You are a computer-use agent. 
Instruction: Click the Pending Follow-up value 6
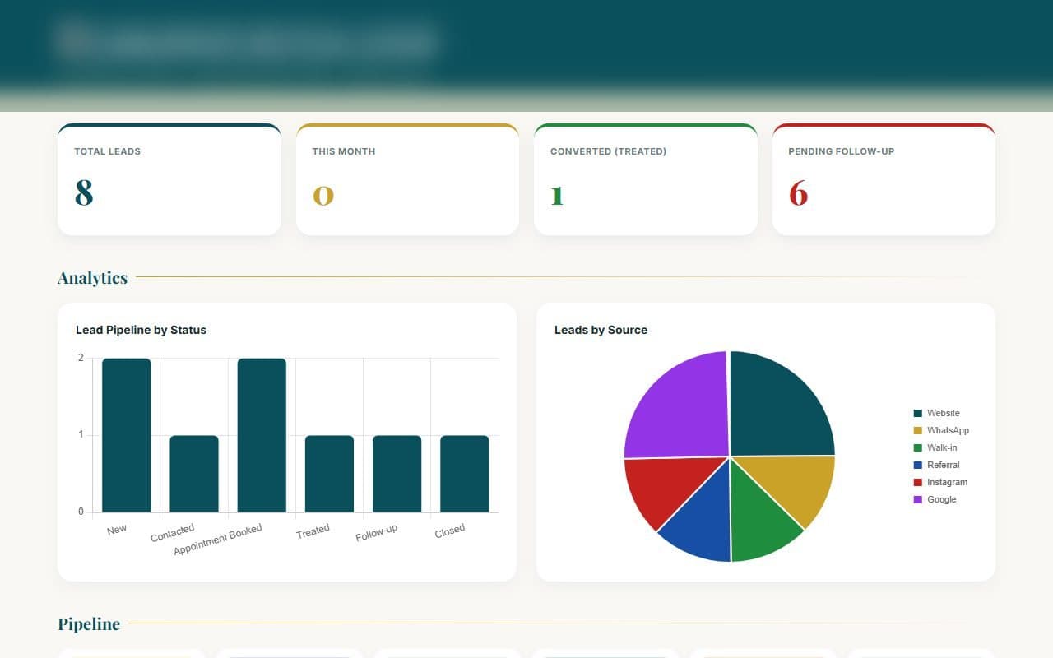click(x=798, y=192)
